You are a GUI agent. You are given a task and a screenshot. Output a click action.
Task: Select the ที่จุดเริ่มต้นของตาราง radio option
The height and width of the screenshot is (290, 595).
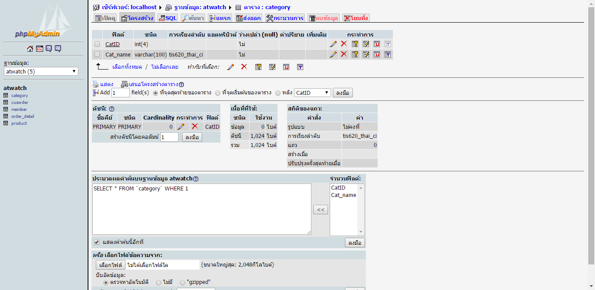point(218,93)
